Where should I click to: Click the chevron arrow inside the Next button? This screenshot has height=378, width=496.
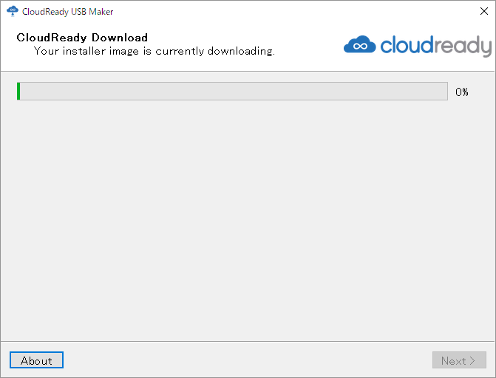pyautogui.click(x=472, y=360)
